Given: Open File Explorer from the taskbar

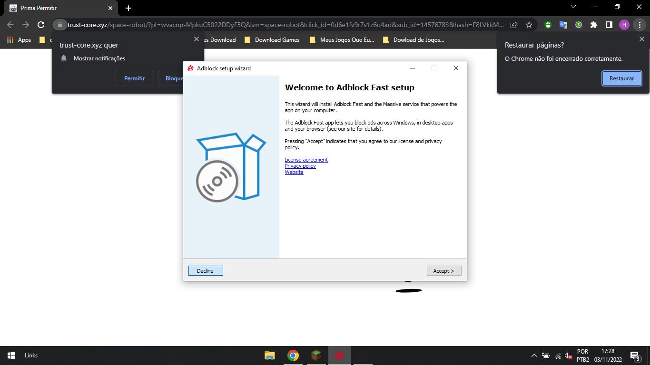Looking at the screenshot, I should [270, 355].
